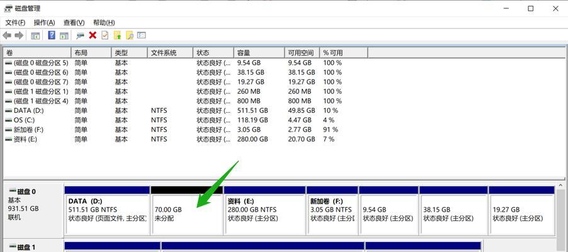Click the 20.70 GB free space cell
This screenshot has width=568, height=252.
302,139
